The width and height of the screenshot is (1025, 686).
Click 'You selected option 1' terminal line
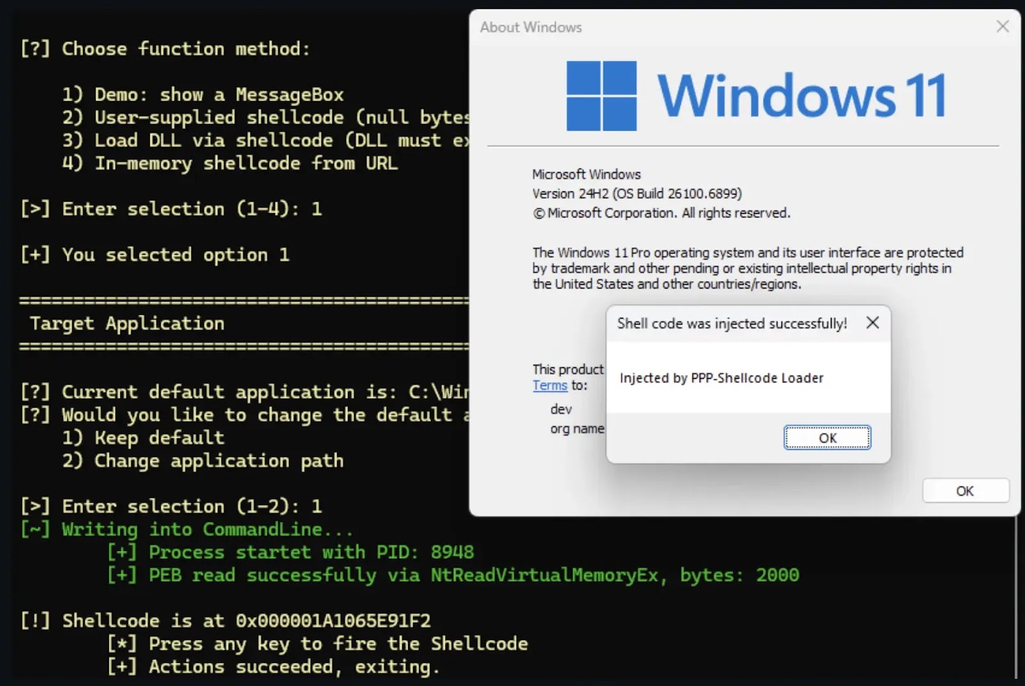155,255
